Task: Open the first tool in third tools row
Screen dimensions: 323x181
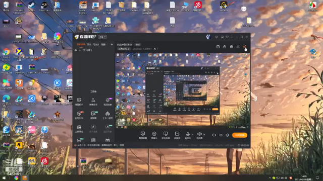Action: [x=79, y=129]
